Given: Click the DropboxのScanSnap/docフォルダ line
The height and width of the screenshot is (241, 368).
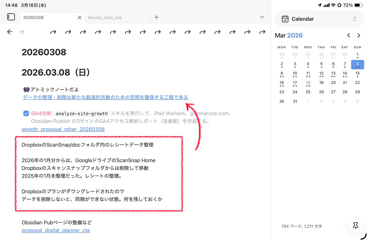Looking at the screenshot, I should tap(87, 145).
